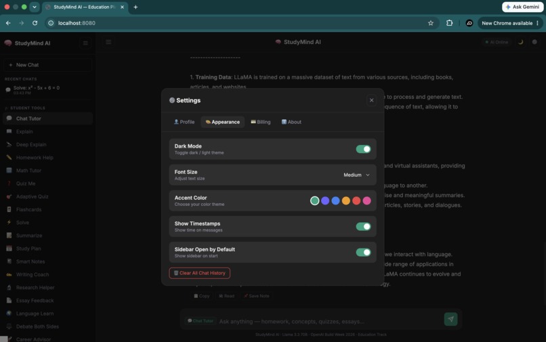Open the Math Tutor tool
This screenshot has width=546, height=342.
(47, 171)
